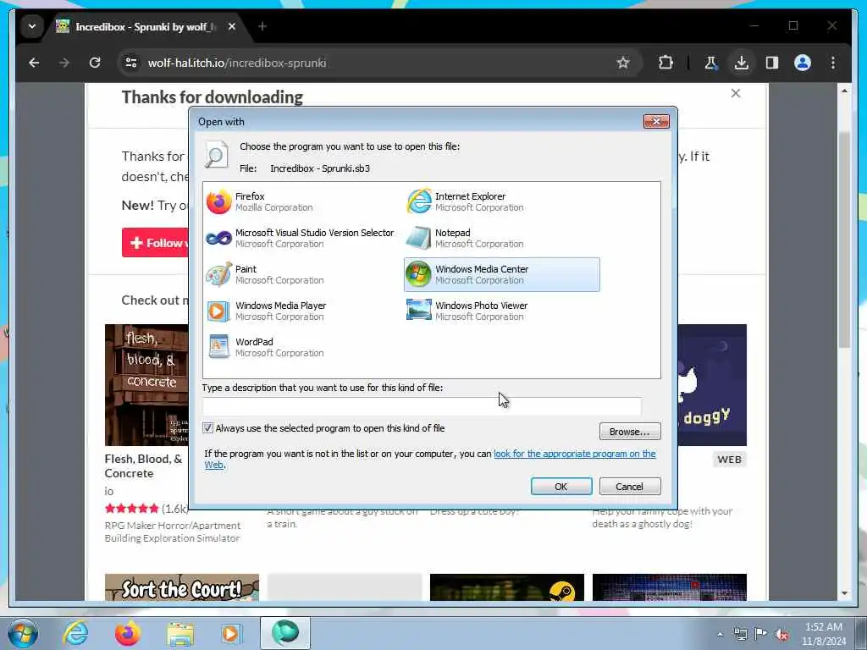Show Chrome downloads

(742, 63)
